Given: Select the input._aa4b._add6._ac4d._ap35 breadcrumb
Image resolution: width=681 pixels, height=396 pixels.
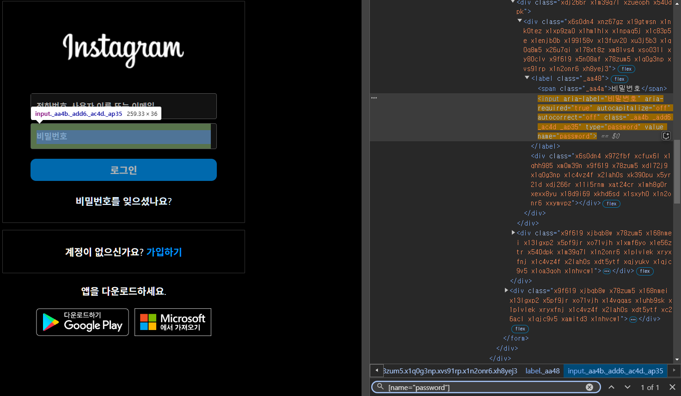Looking at the screenshot, I should point(615,371).
